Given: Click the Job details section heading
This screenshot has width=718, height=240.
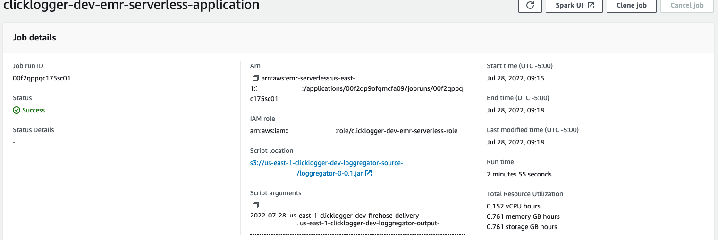Looking at the screenshot, I should pyautogui.click(x=34, y=38).
